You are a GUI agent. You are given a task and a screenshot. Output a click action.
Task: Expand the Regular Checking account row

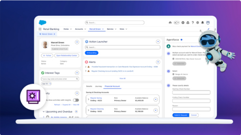[89, 110]
